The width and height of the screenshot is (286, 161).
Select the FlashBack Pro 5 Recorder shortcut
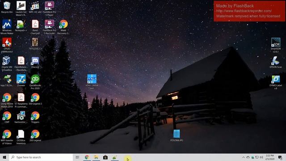click(50, 27)
